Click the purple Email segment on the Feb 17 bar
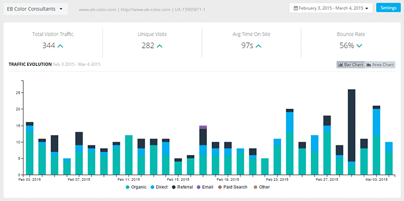Screen dimensions: 404x201 click(203, 127)
